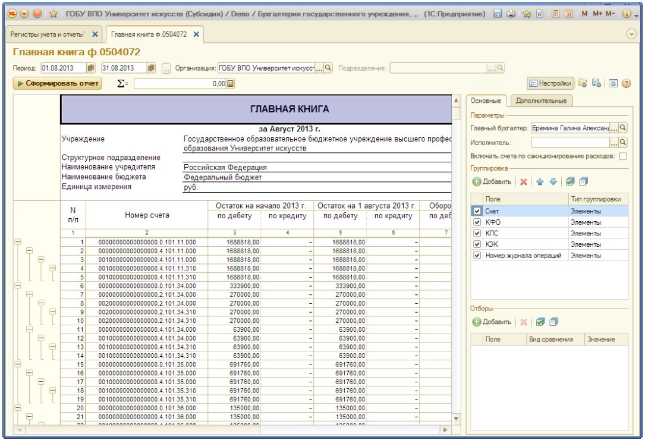Viewport: 645px width, 440px height.
Task: Toggle the КФО grouping checkbox
Action: (x=477, y=222)
